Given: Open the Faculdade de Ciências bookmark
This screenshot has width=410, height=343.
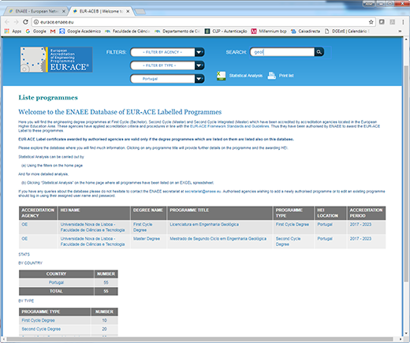Looking at the screenshot, I should click(x=127, y=32).
